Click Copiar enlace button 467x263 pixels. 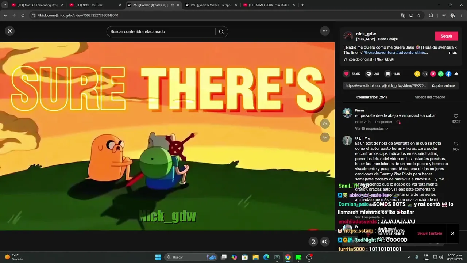click(x=443, y=86)
